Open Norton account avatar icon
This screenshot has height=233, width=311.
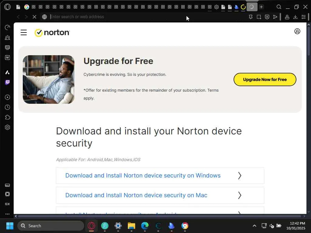pyautogui.click(x=297, y=31)
